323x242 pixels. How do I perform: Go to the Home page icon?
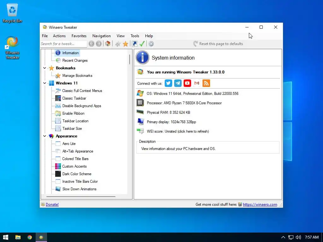tap(108, 43)
